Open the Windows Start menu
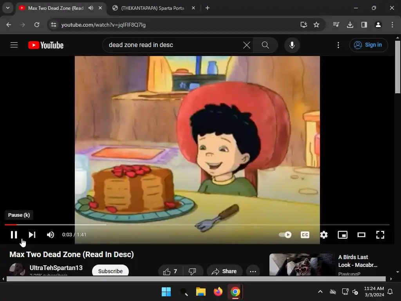 point(166,292)
